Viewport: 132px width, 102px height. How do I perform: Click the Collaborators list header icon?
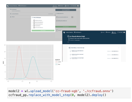56,13
